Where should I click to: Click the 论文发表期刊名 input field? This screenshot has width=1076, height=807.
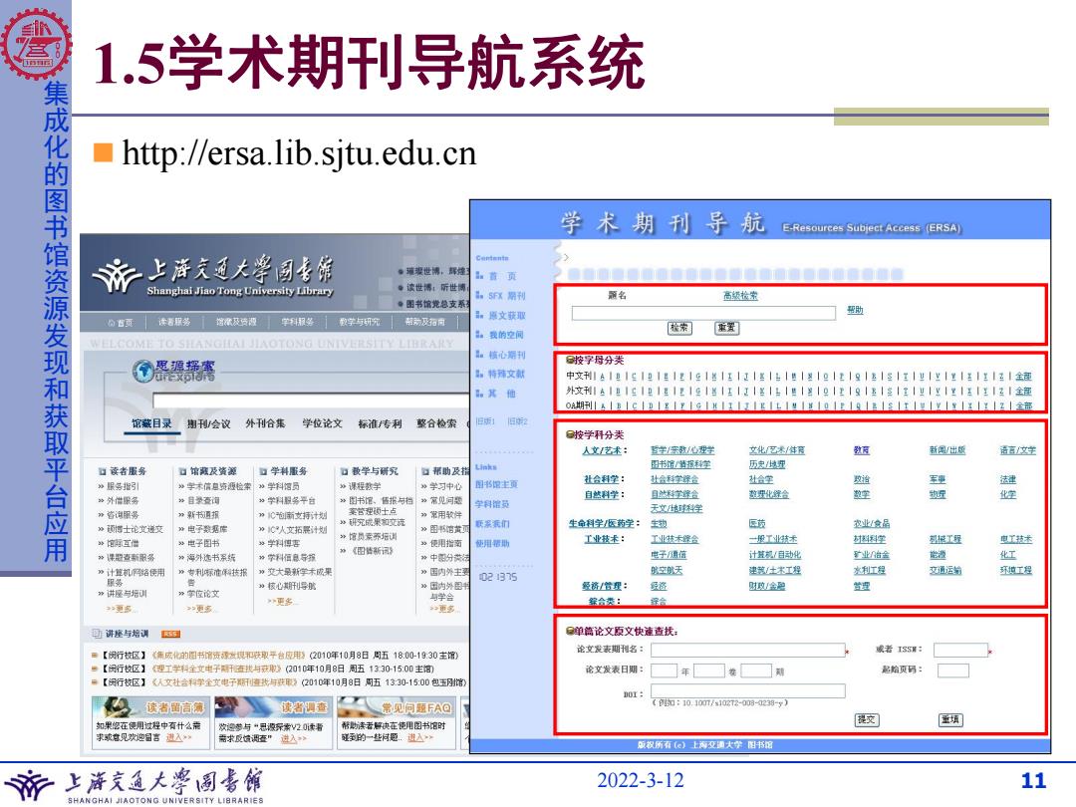748,650
